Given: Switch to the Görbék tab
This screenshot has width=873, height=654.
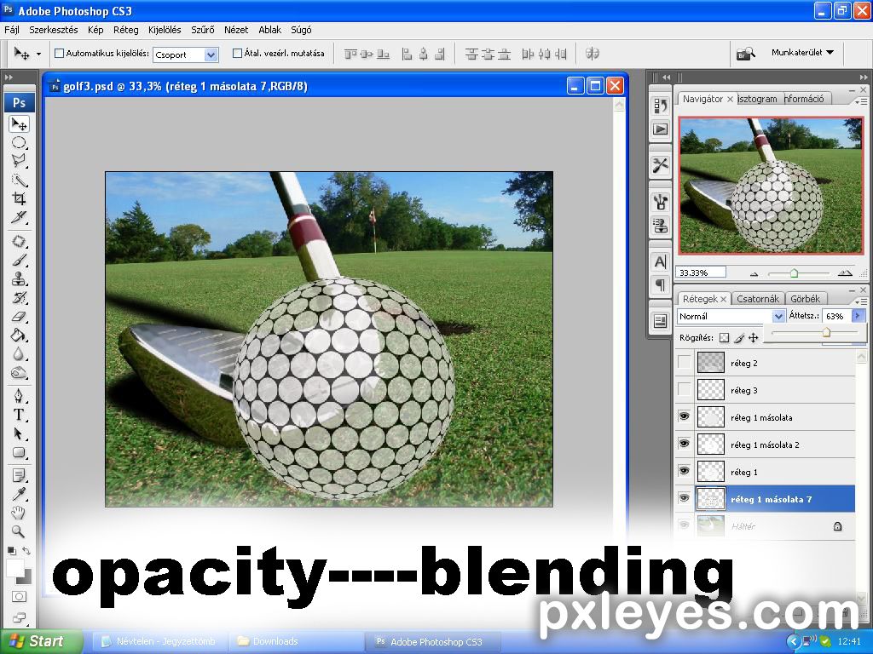Looking at the screenshot, I should click(805, 299).
